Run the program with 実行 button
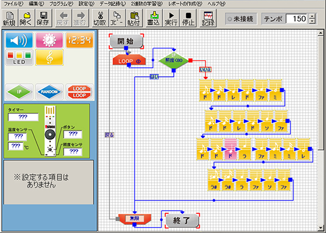326x233 pixels. coord(171,18)
